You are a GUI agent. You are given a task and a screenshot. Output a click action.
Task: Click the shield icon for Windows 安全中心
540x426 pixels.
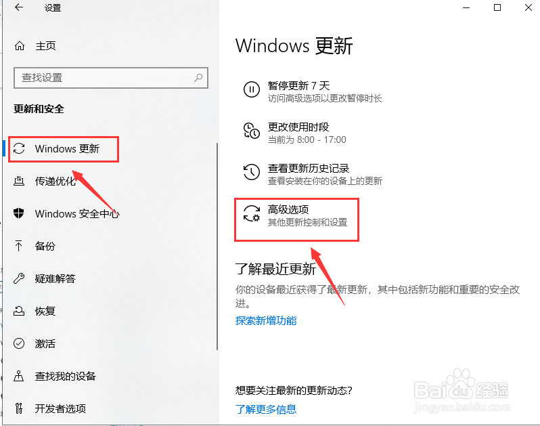18,213
